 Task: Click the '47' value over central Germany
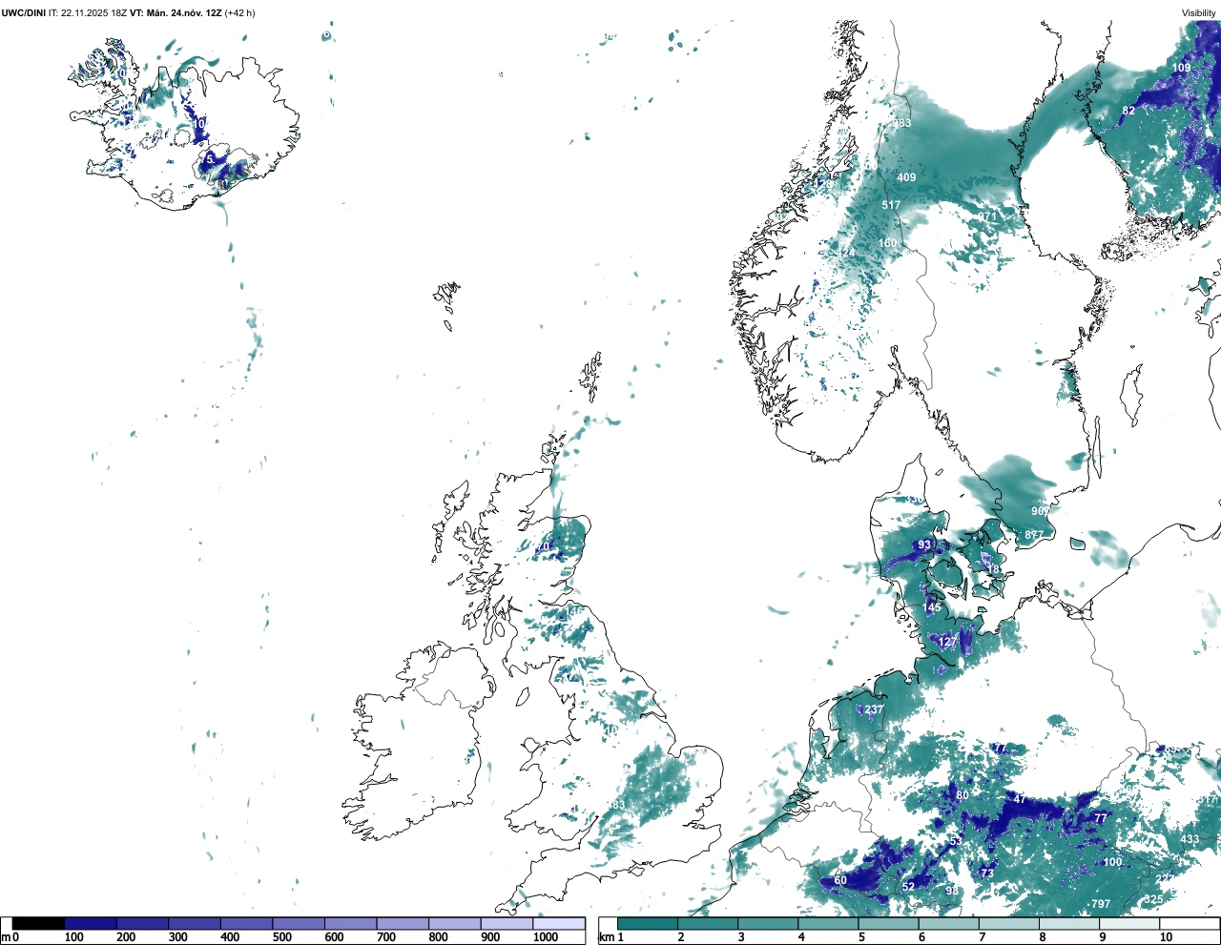click(1020, 799)
